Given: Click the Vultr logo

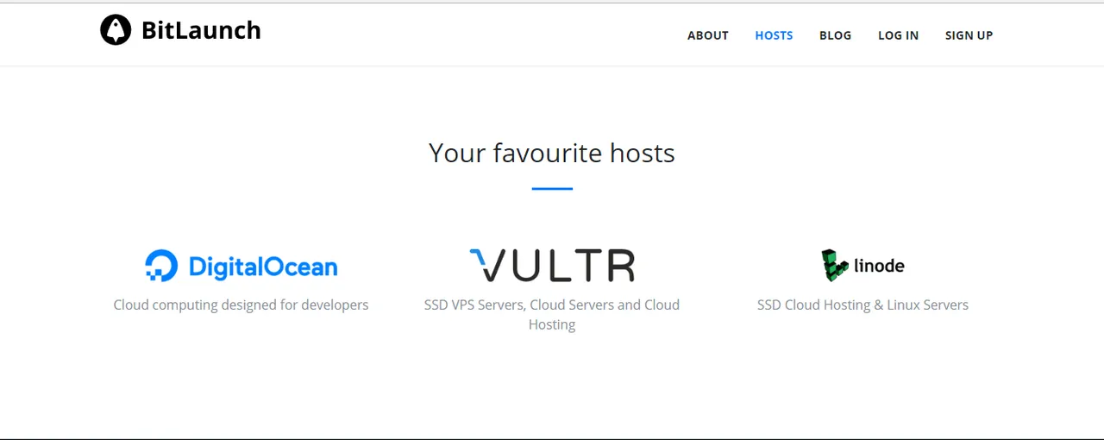Looking at the screenshot, I should click(x=552, y=266).
